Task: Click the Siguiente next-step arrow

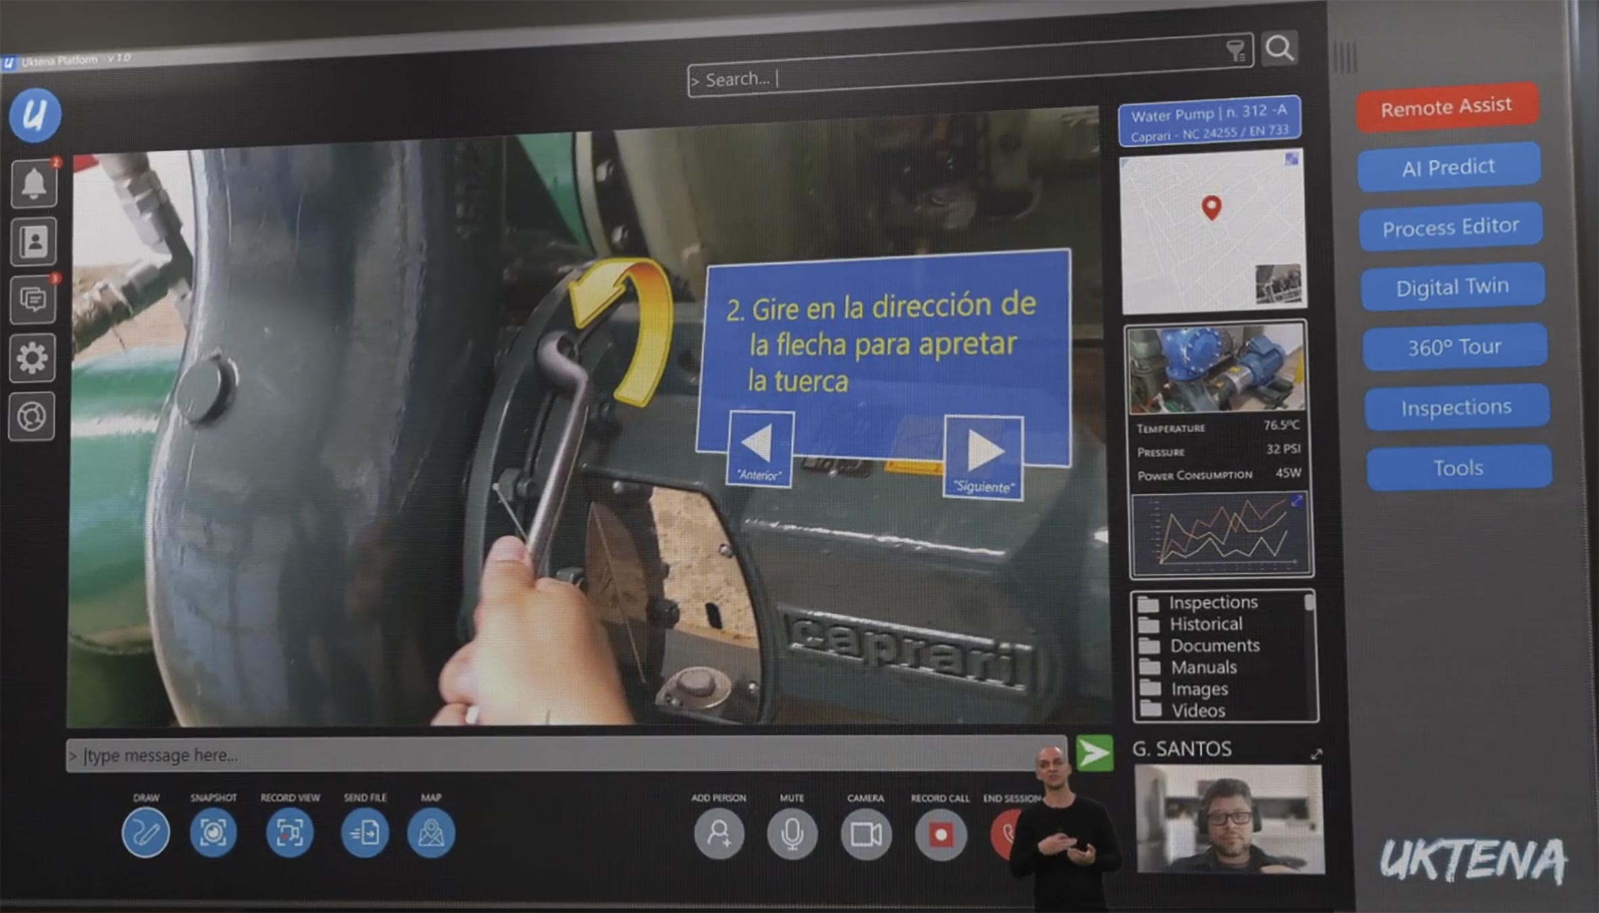Action: pos(983,458)
